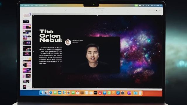The image size is (187, 105).
Task: Click the battery icon in menu bar
Action: tap(140, 6)
